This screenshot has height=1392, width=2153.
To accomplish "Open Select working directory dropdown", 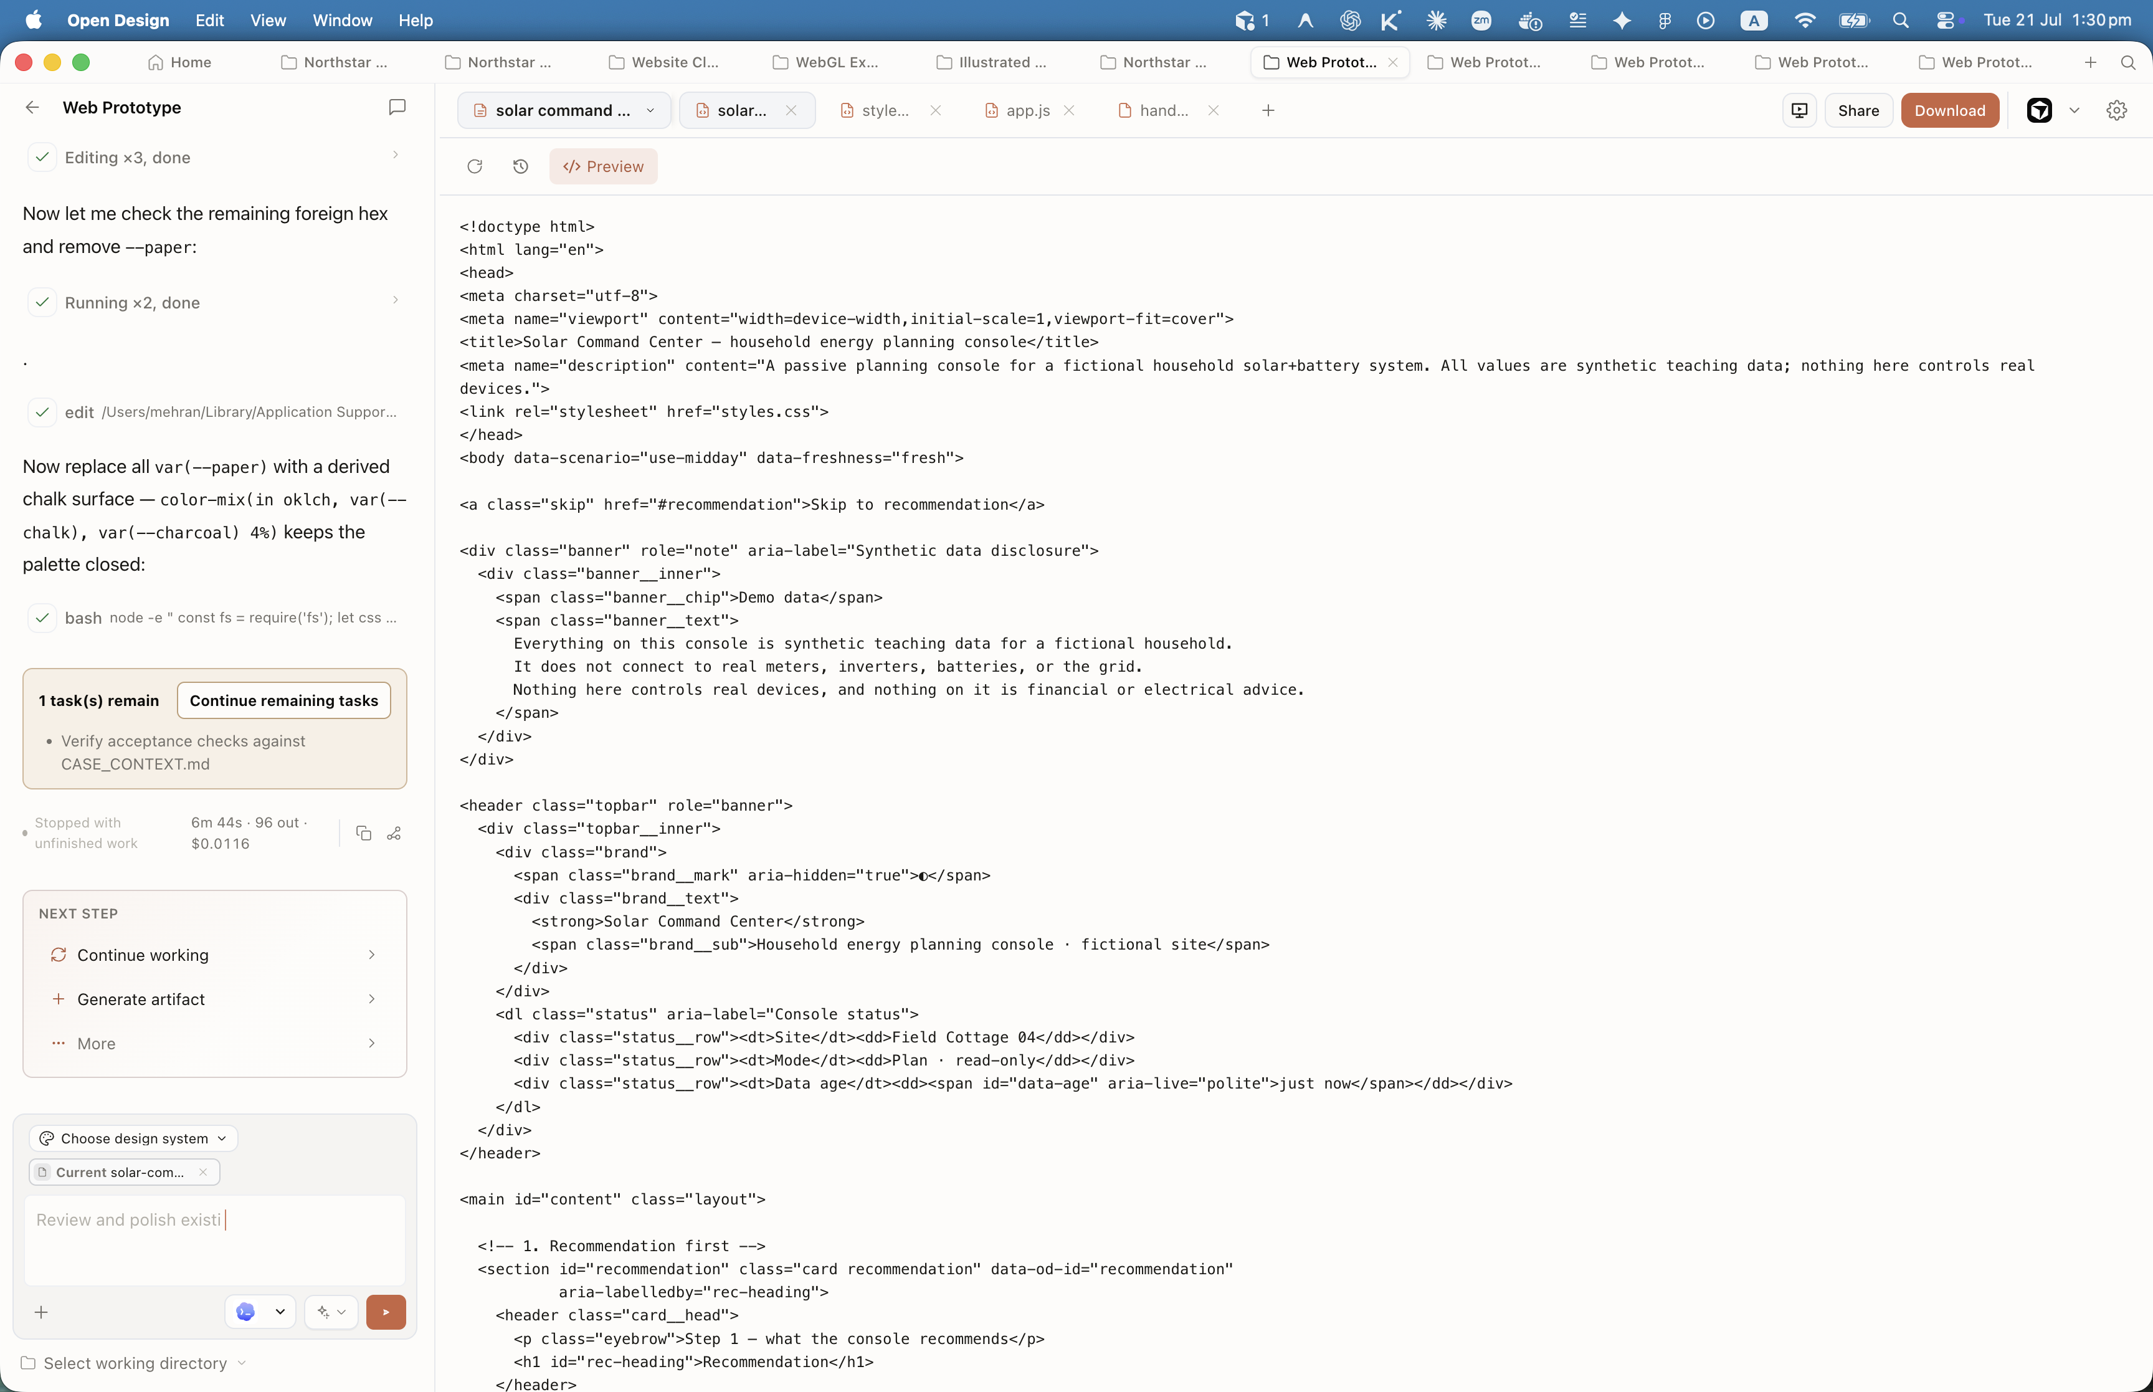I will click(x=134, y=1363).
